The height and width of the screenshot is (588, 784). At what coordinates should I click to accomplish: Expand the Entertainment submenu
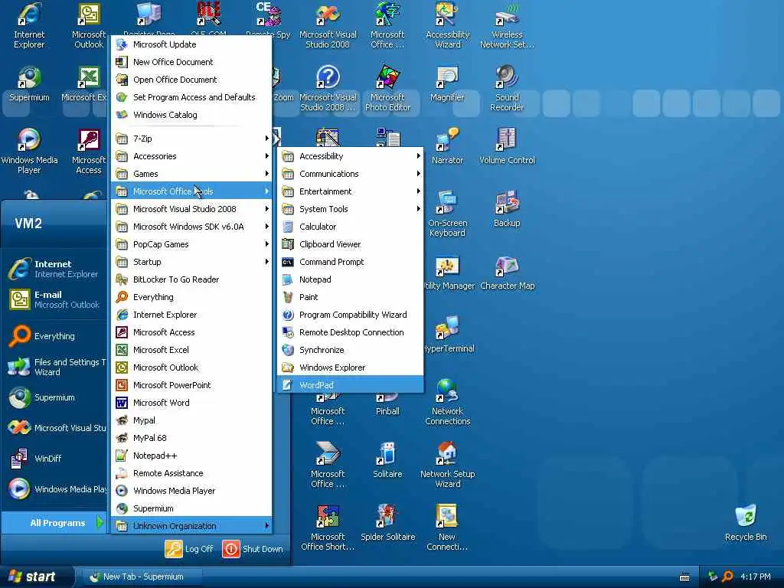(350, 191)
